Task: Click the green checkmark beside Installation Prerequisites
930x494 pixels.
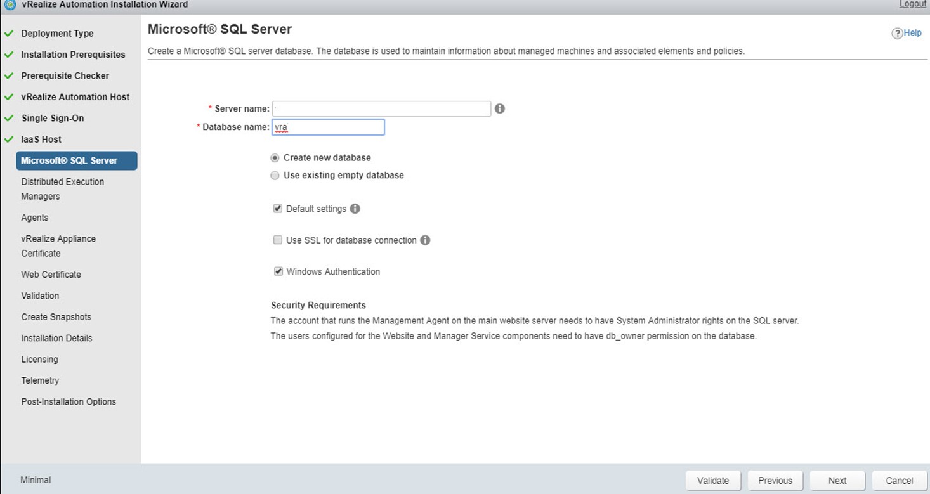Action: (9, 55)
